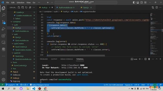Open the Selection menu

tap(20, 3)
